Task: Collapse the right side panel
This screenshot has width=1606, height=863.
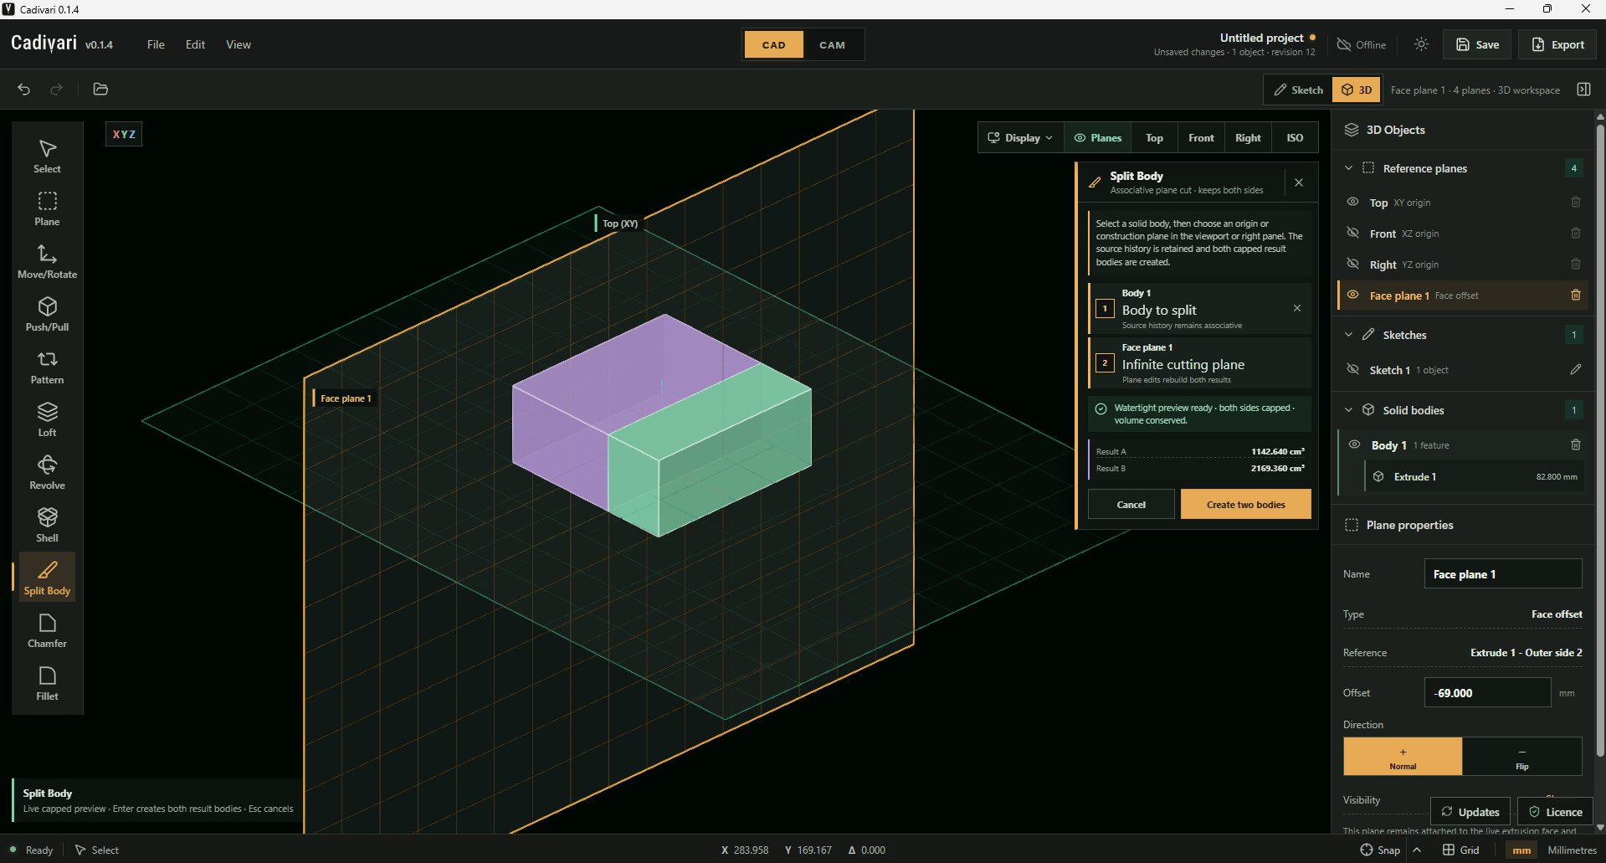Action: pos(1583,90)
